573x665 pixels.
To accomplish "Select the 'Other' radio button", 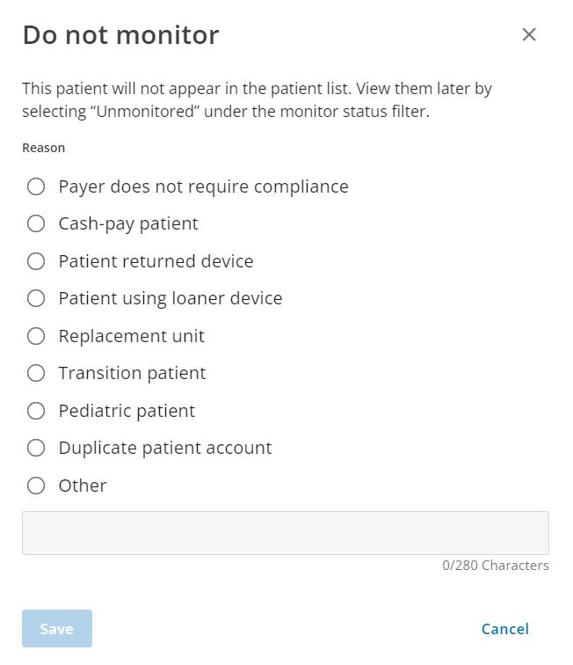I will pyautogui.click(x=36, y=486).
